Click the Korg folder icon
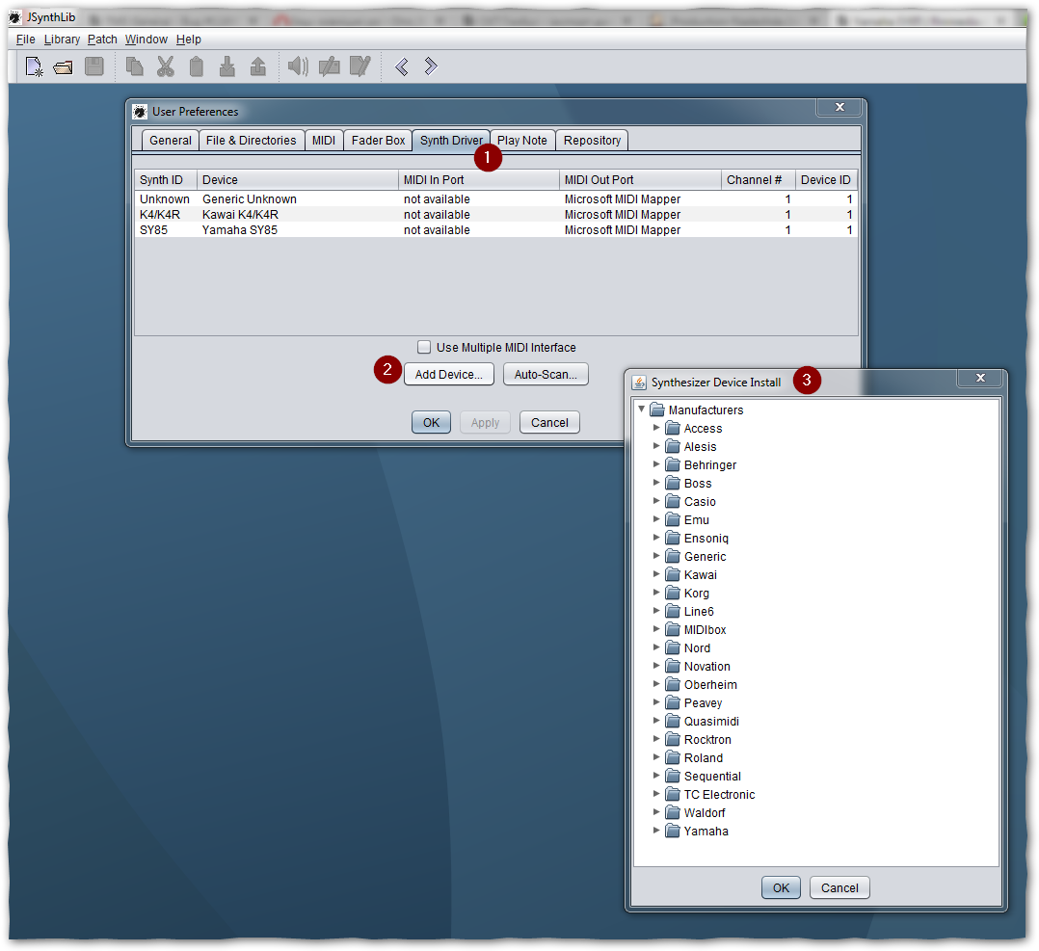1039x951 pixels. 673,593
